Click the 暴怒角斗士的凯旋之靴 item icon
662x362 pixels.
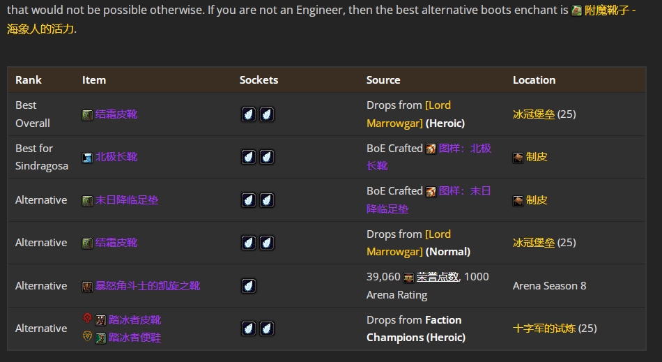click(87, 286)
